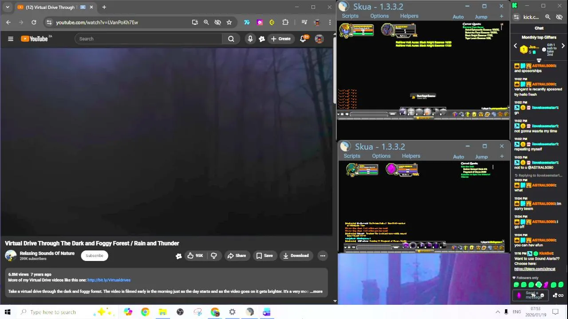This screenshot has width=568, height=319.
Task: Open Scripts menu in bottom Skua window
Action: point(352,156)
